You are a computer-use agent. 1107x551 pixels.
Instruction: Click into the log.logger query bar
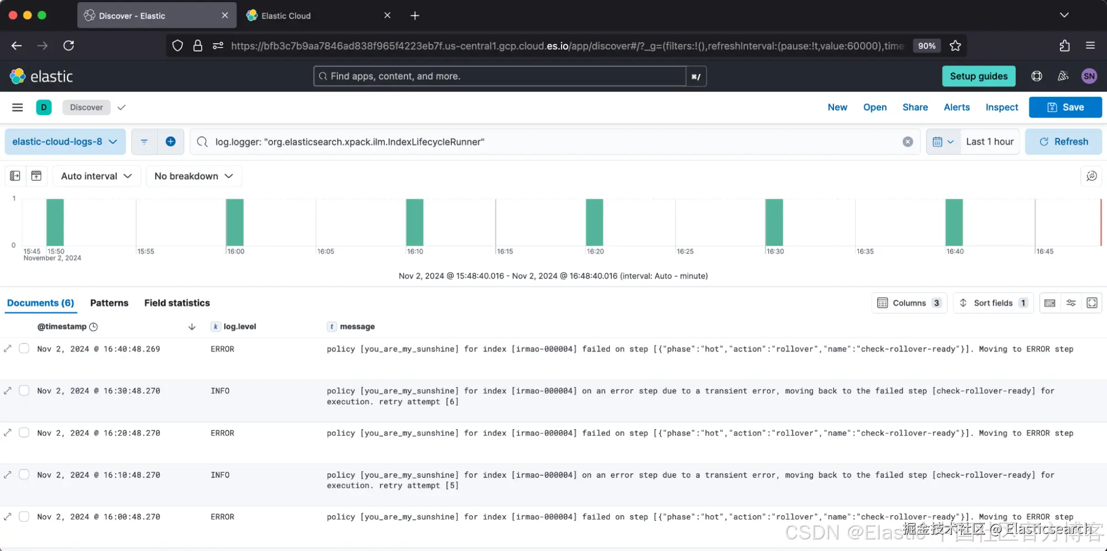554,142
